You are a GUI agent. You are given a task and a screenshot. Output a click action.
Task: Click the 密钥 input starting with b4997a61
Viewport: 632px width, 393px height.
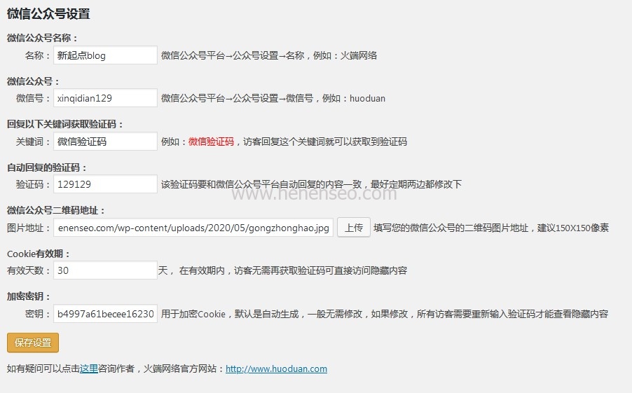point(105,314)
